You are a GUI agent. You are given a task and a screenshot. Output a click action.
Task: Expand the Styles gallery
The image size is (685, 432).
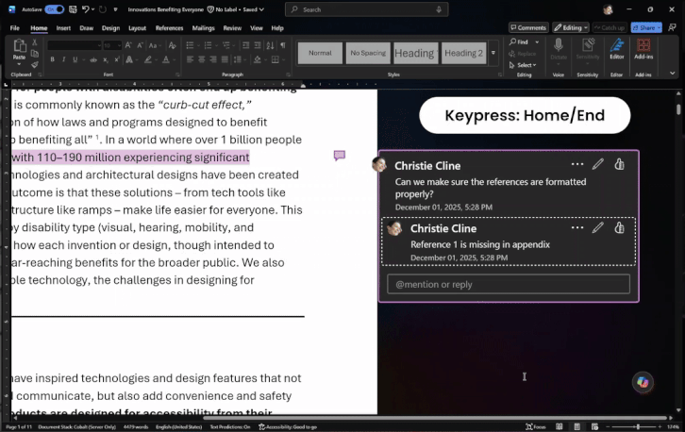point(493,53)
